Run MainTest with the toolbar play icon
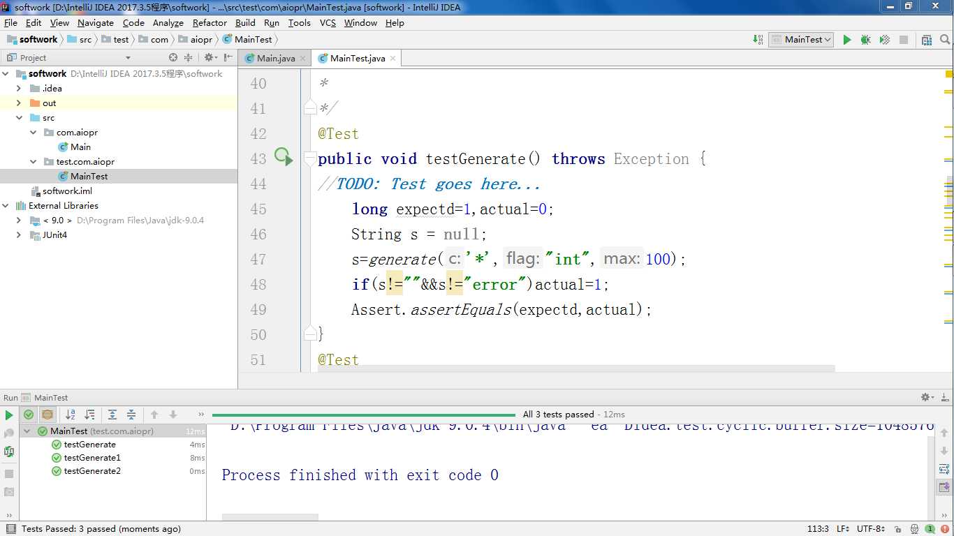Image resolution: width=954 pixels, height=536 pixels. click(x=846, y=40)
